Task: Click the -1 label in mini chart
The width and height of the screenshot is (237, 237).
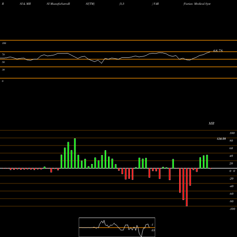Action: click(152, 225)
